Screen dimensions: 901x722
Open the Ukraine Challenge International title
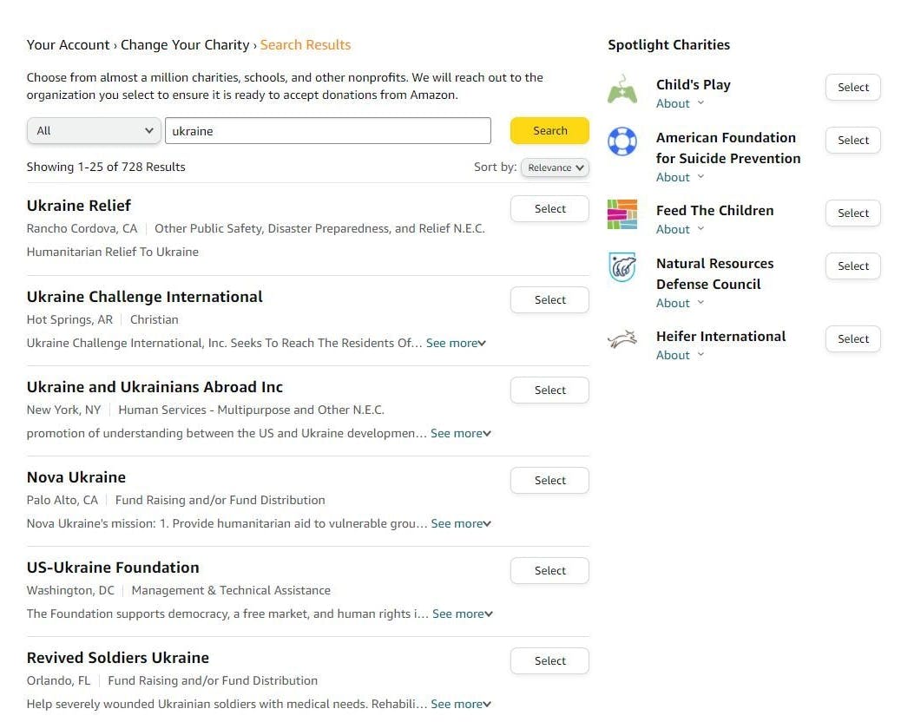pos(145,297)
